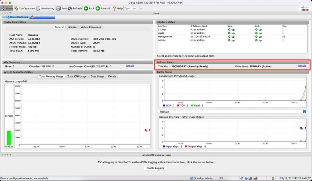312x181 pixels.
Task: Select the outside interface row
Action: [232, 40]
